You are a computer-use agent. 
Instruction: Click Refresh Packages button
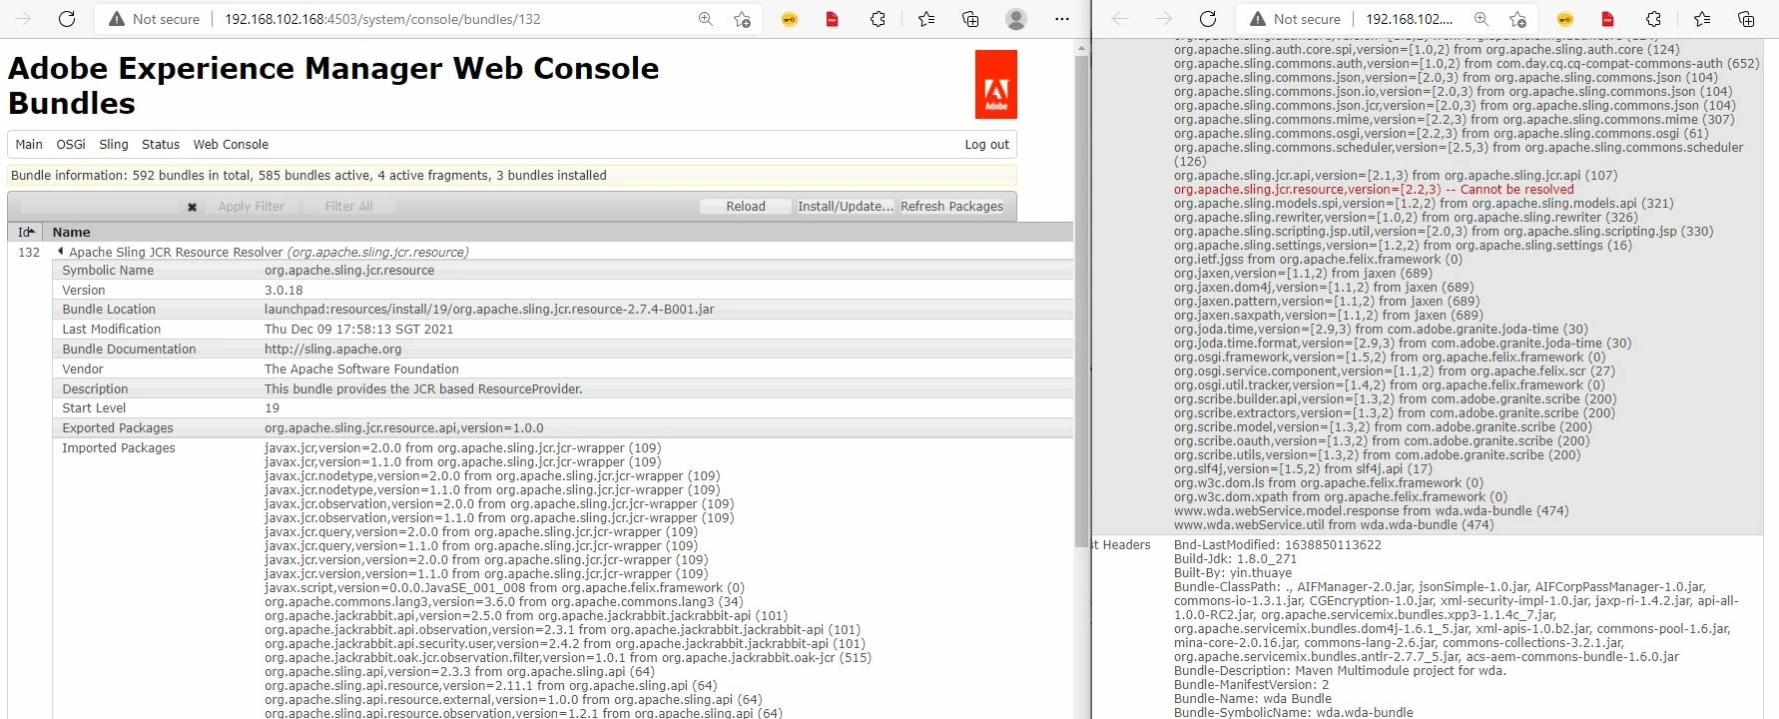pyautogui.click(x=951, y=207)
